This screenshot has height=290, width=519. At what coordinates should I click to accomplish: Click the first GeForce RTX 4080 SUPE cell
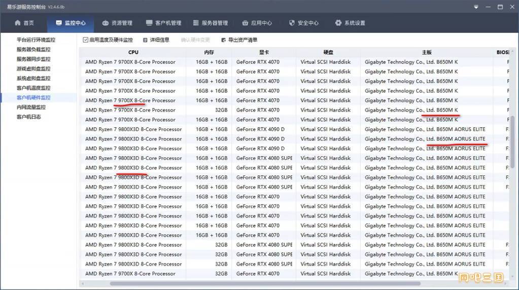coord(264,158)
